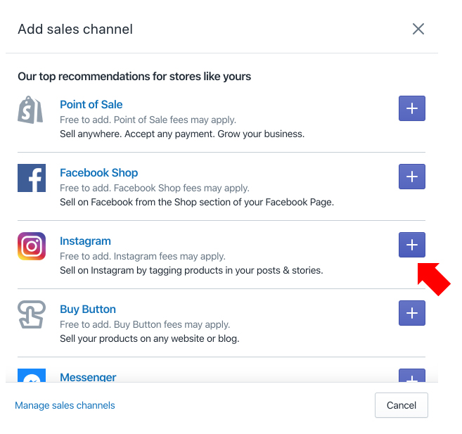The width and height of the screenshot is (462, 434).
Task: Click the 'Add sales channel' dialog title
Action: [75, 29]
